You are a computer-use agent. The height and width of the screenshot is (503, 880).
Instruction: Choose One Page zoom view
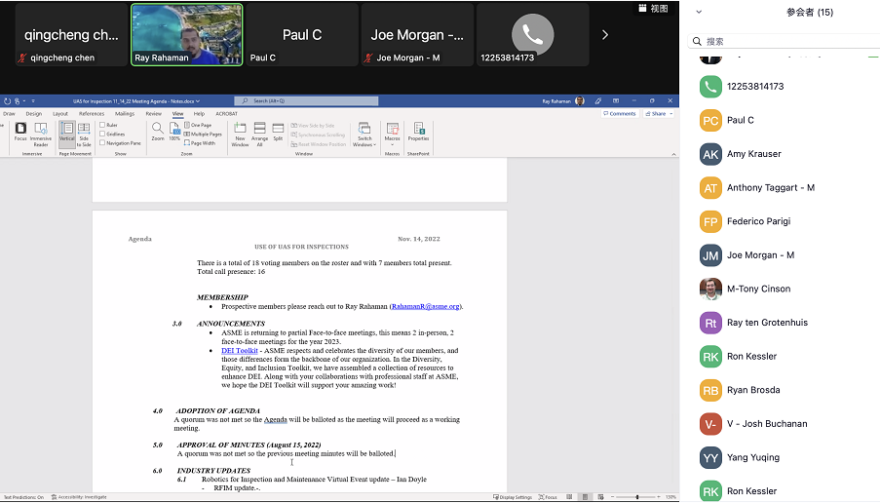198,125
